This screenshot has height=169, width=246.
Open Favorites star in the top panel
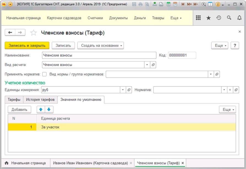[209, 18]
